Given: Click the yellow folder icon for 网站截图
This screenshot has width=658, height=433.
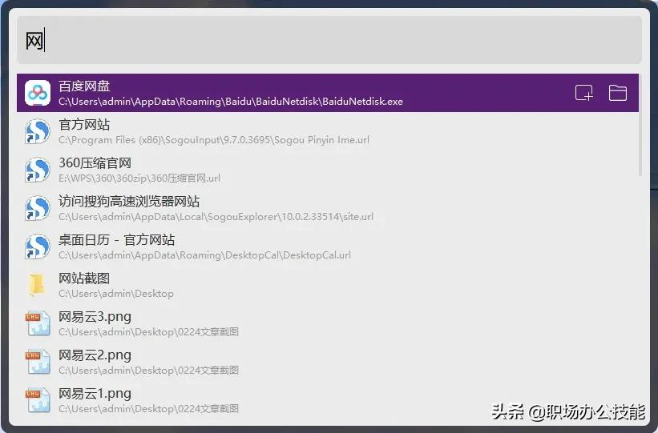Looking at the screenshot, I should (37, 285).
